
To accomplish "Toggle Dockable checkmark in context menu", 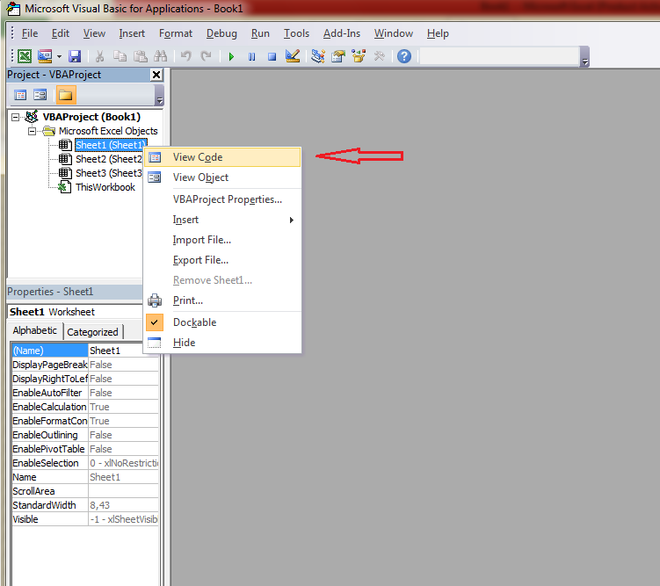I will coord(222,322).
